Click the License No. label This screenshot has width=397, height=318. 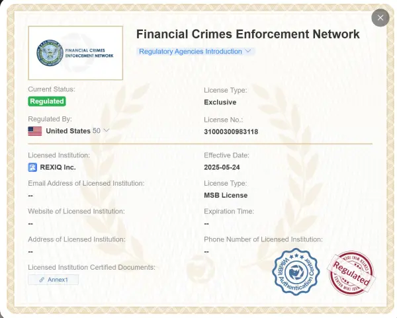point(224,120)
